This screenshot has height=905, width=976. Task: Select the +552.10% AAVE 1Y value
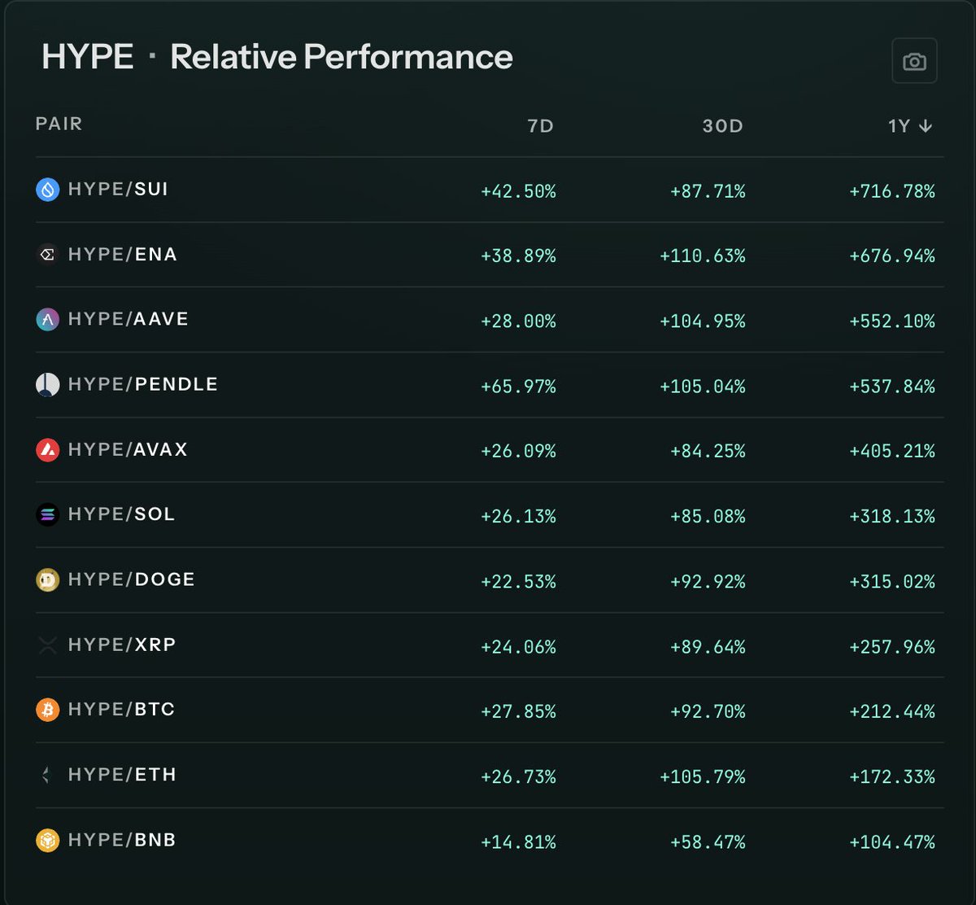892,321
